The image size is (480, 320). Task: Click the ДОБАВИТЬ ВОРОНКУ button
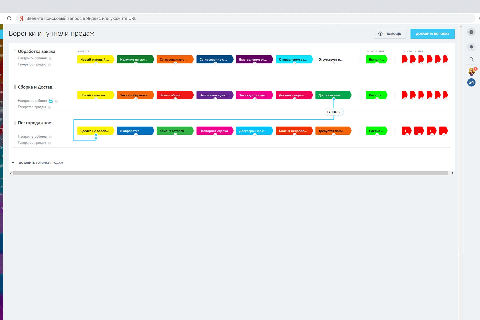click(432, 34)
